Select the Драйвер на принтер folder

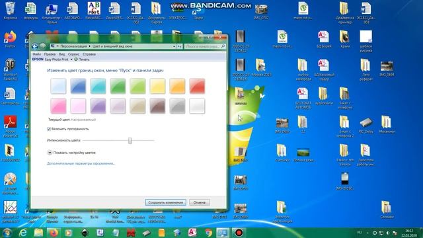[x=345, y=13]
